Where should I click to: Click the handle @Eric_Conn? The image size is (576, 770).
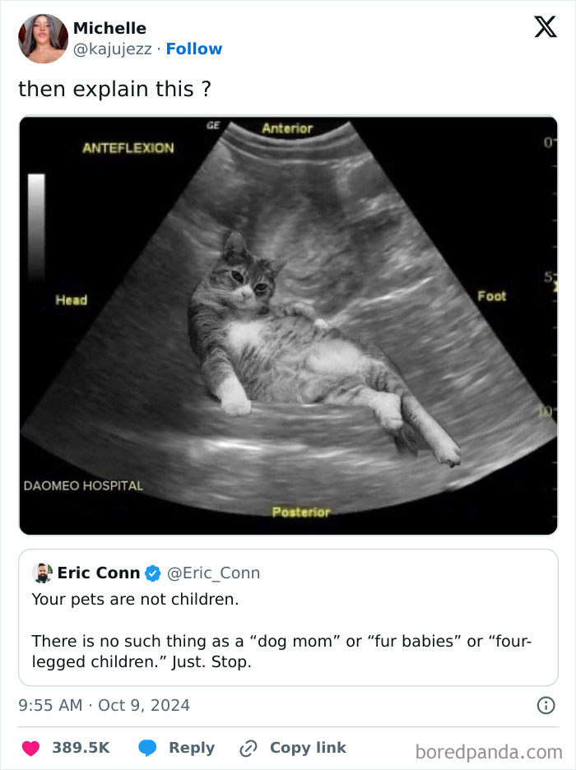(x=216, y=573)
